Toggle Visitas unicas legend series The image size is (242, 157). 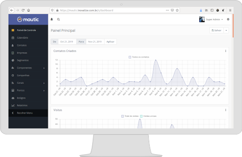(x=148, y=116)
